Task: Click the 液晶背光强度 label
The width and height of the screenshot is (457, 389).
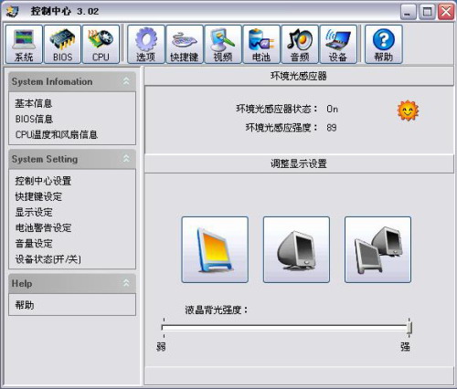Action: 217,310
